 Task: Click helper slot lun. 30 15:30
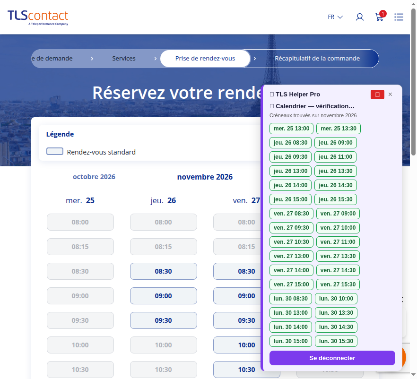click(336, 341)
